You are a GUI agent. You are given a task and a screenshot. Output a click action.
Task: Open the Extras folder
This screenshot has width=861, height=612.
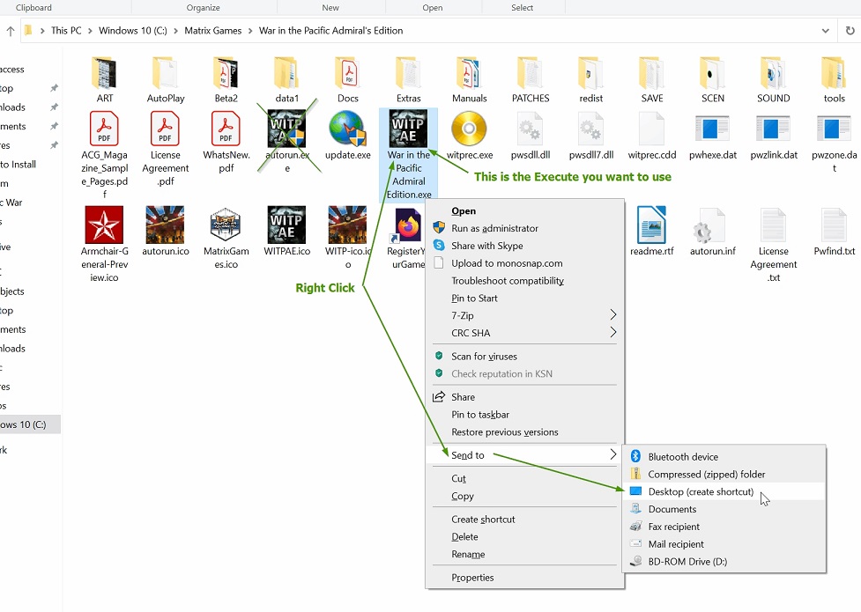point(409,80)
